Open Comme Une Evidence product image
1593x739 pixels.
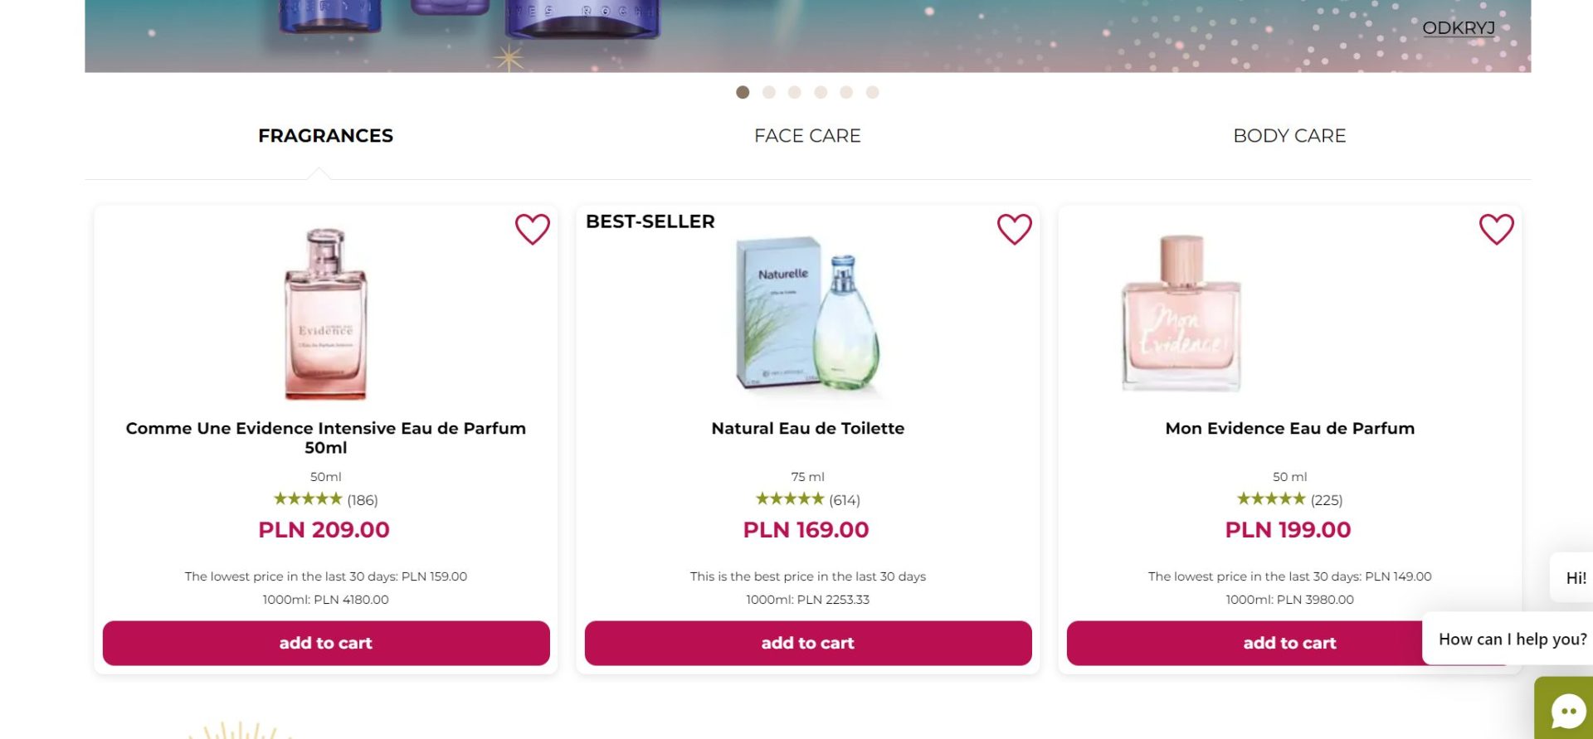326,314
